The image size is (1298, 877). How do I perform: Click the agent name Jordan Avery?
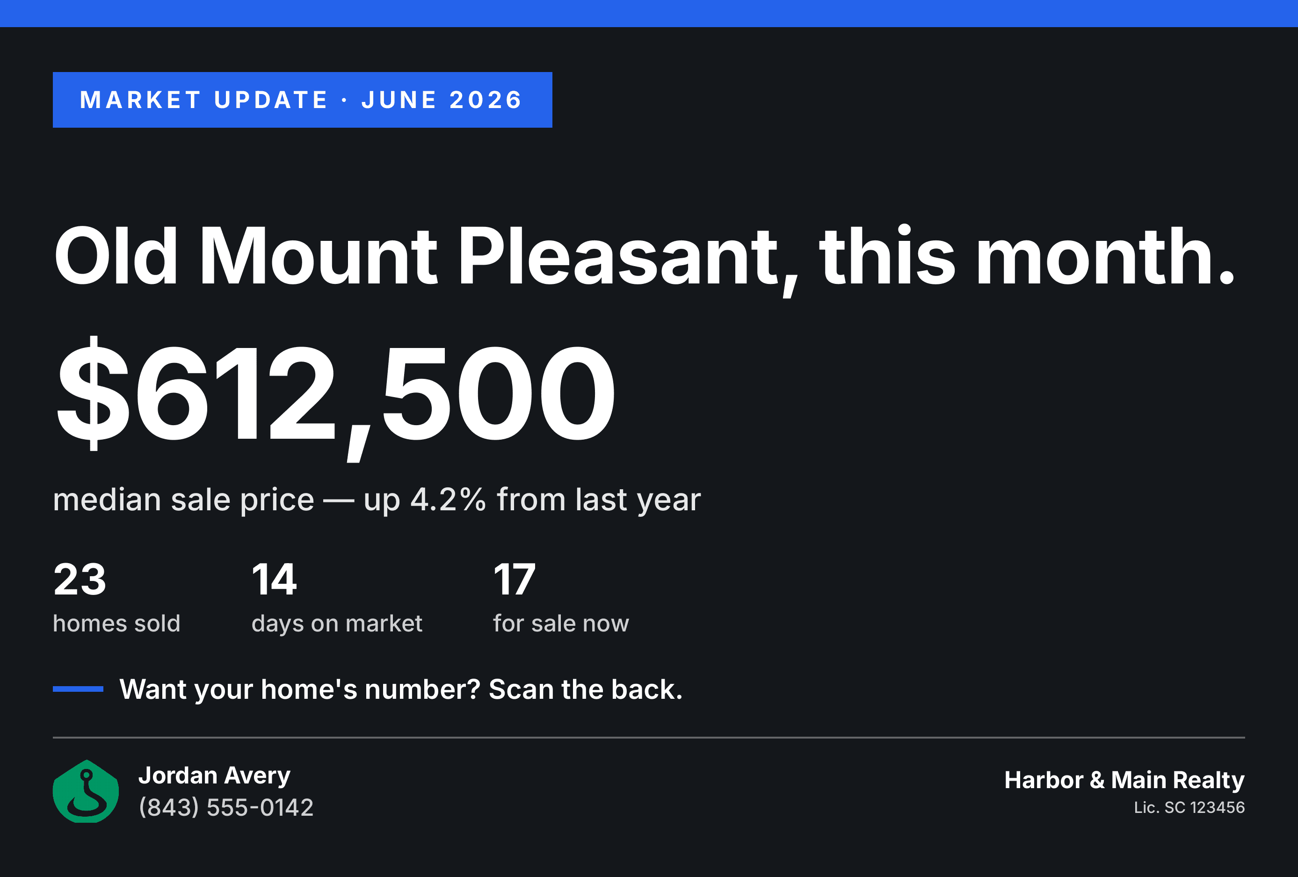pyautogui.click(x=215, y=776)
